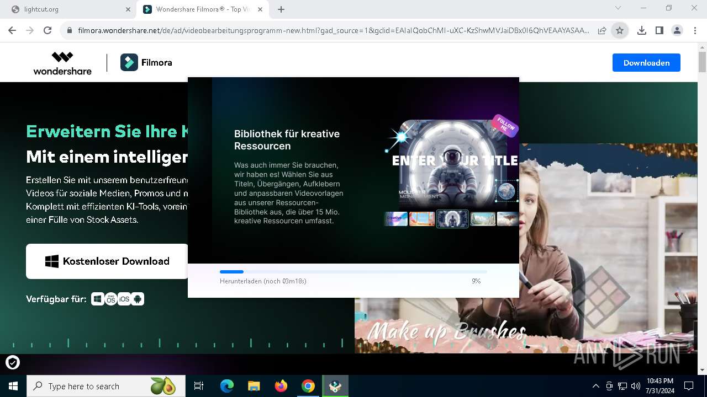Open the notification center icon
Viewport: 707px width, 397px height.
coord(689,386)
